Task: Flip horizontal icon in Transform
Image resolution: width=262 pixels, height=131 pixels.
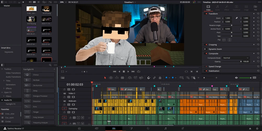Action: pyautogui.click(x=224, y=40)
